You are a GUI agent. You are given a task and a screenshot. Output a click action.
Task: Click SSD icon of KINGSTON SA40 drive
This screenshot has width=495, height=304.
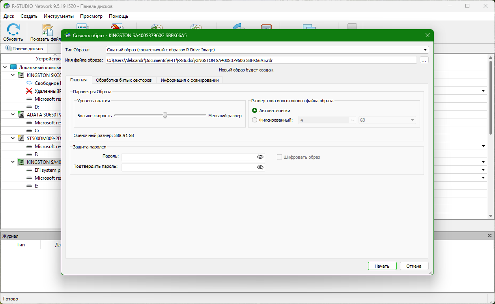tap(21, 162)
